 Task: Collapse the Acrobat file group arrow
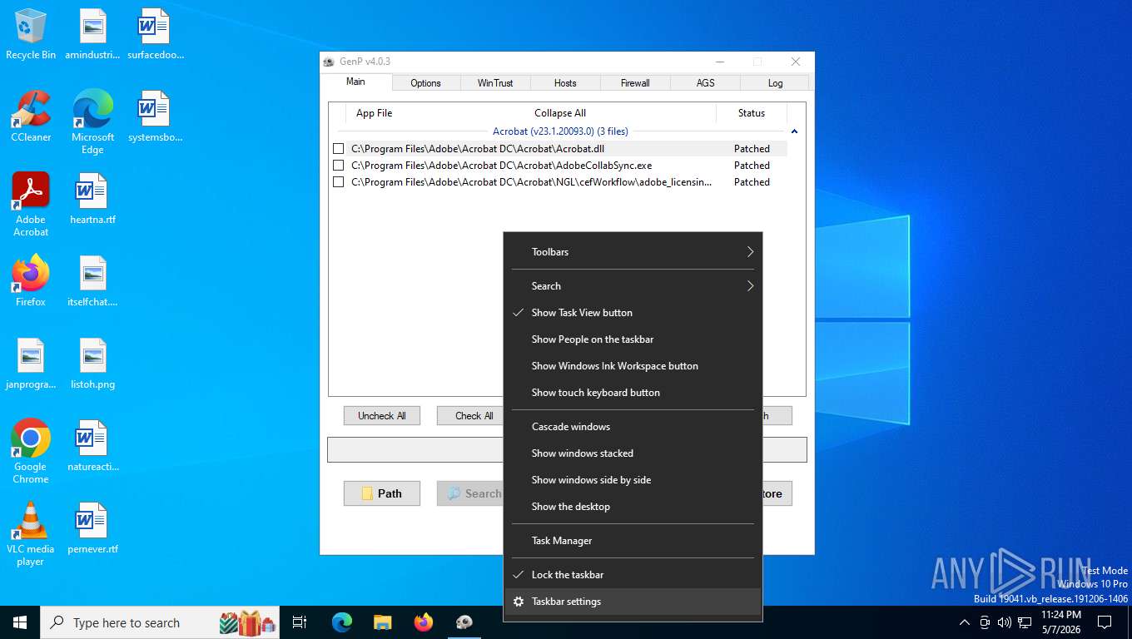point(794,131)
